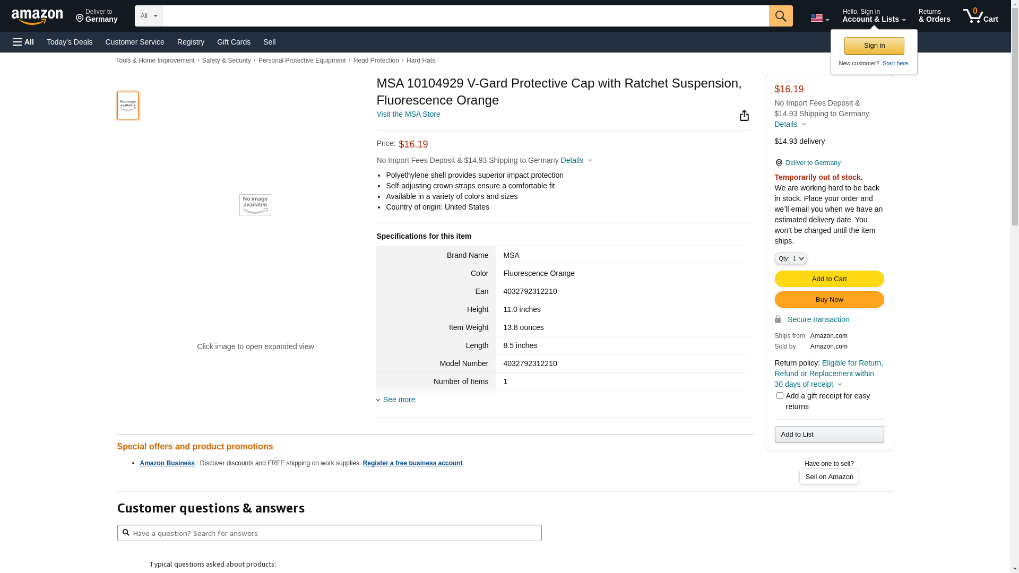Click the Amazon logo
Screen dimensions: 1019x573
pos(37,16)
